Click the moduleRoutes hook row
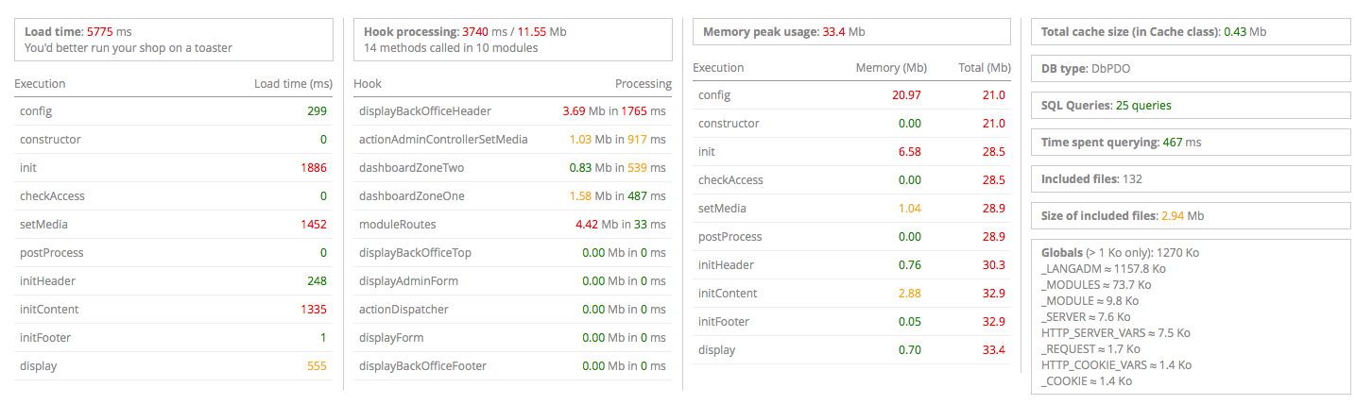This screenshot has height=405, width=1356. 512,225
